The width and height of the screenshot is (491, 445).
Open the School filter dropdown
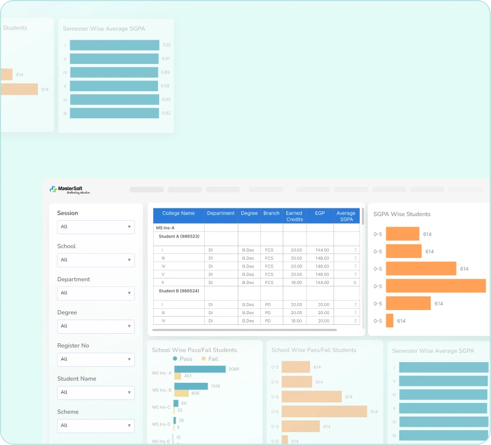(96, 260)
